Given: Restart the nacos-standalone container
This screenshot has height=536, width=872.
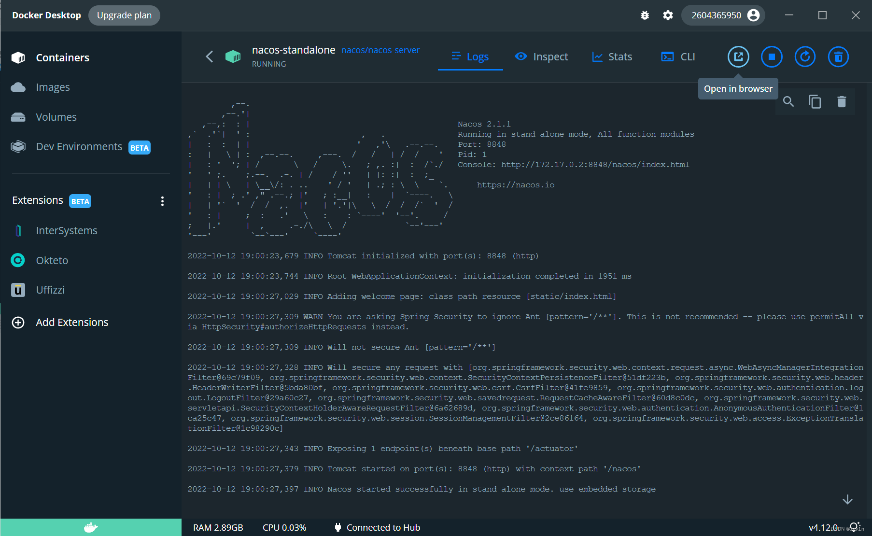Looking at the screenshot, I should pos(805,57).
